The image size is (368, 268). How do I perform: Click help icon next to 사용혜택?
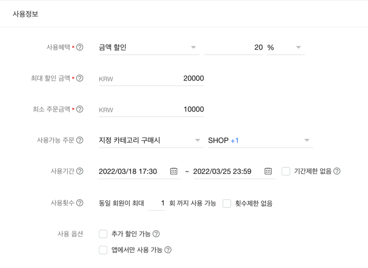[x=80, y=47]
